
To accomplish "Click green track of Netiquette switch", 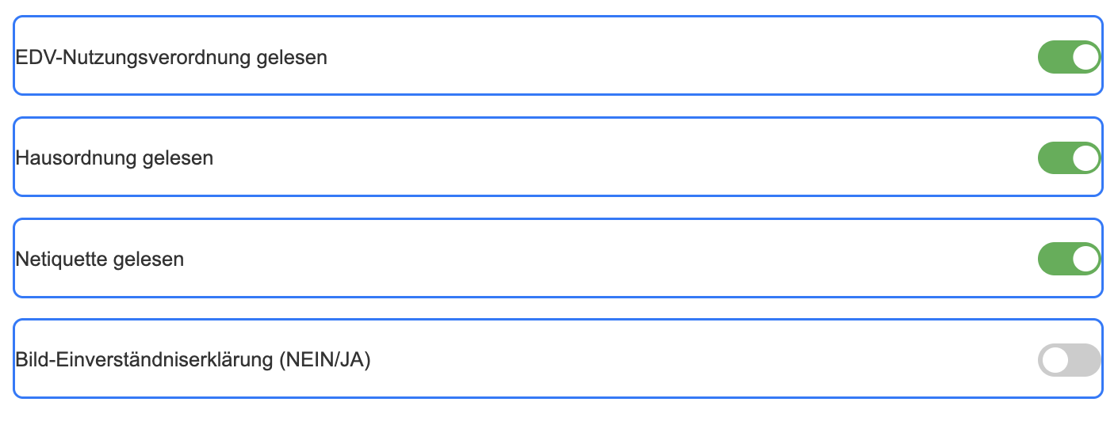I will click(1054, 259).
